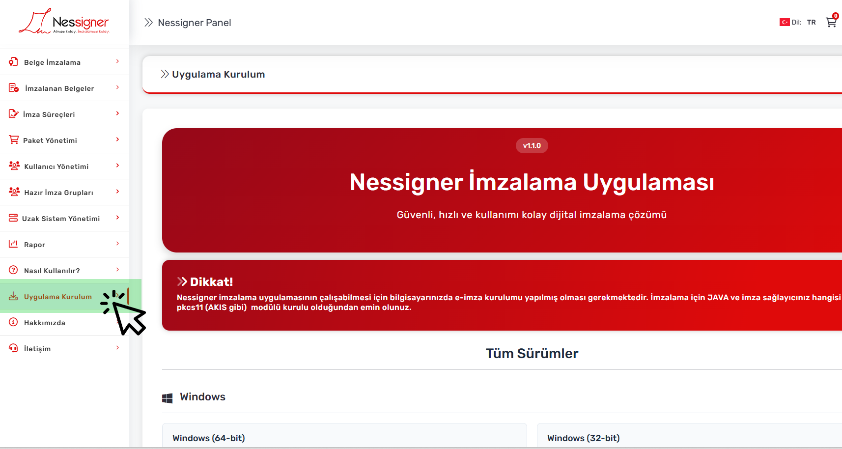The height and width of the screenshot is (449, 842).
Task: Click the Paket Yönetimi cart icon
Action: 14,140
